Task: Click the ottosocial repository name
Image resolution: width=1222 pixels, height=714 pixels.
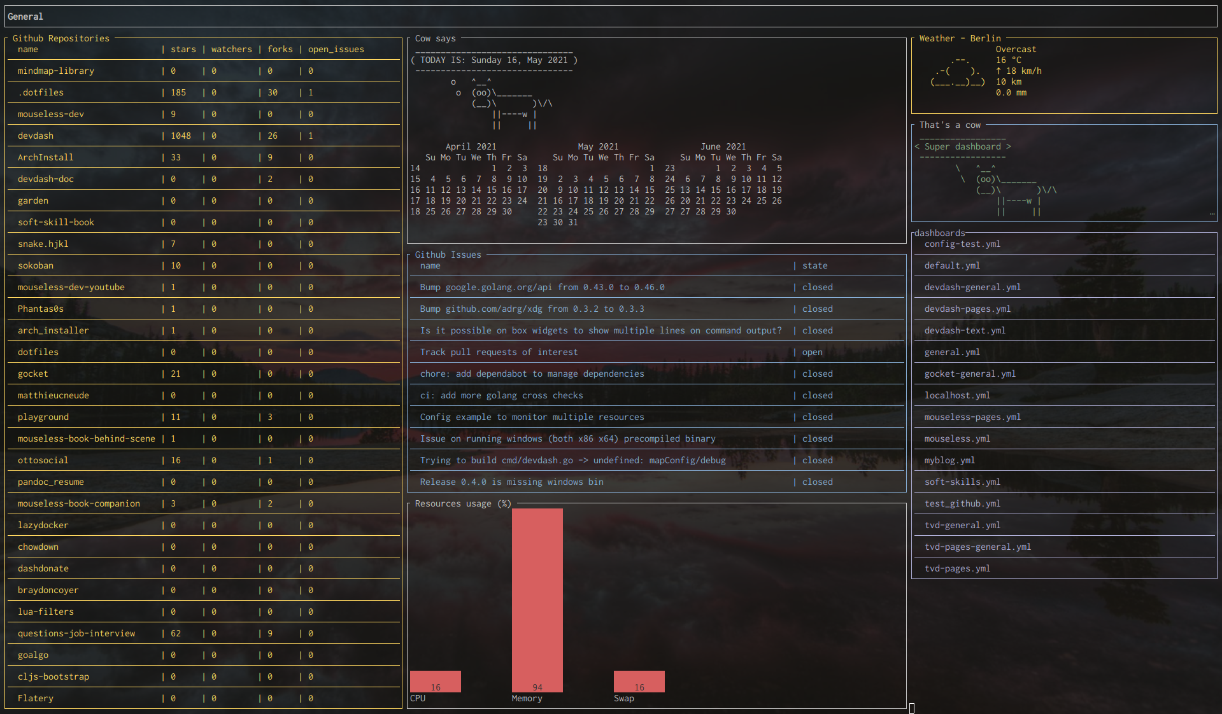Action: (43, 460)
